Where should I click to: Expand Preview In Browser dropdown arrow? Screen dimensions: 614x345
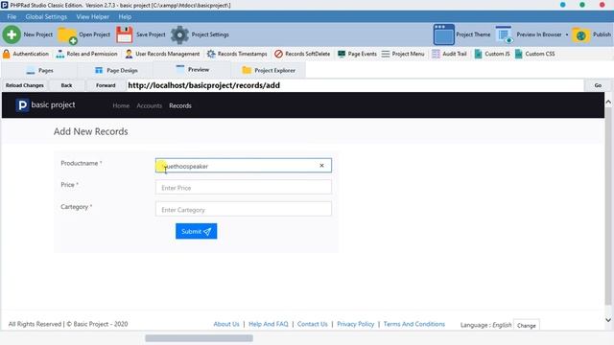[567, 34]
